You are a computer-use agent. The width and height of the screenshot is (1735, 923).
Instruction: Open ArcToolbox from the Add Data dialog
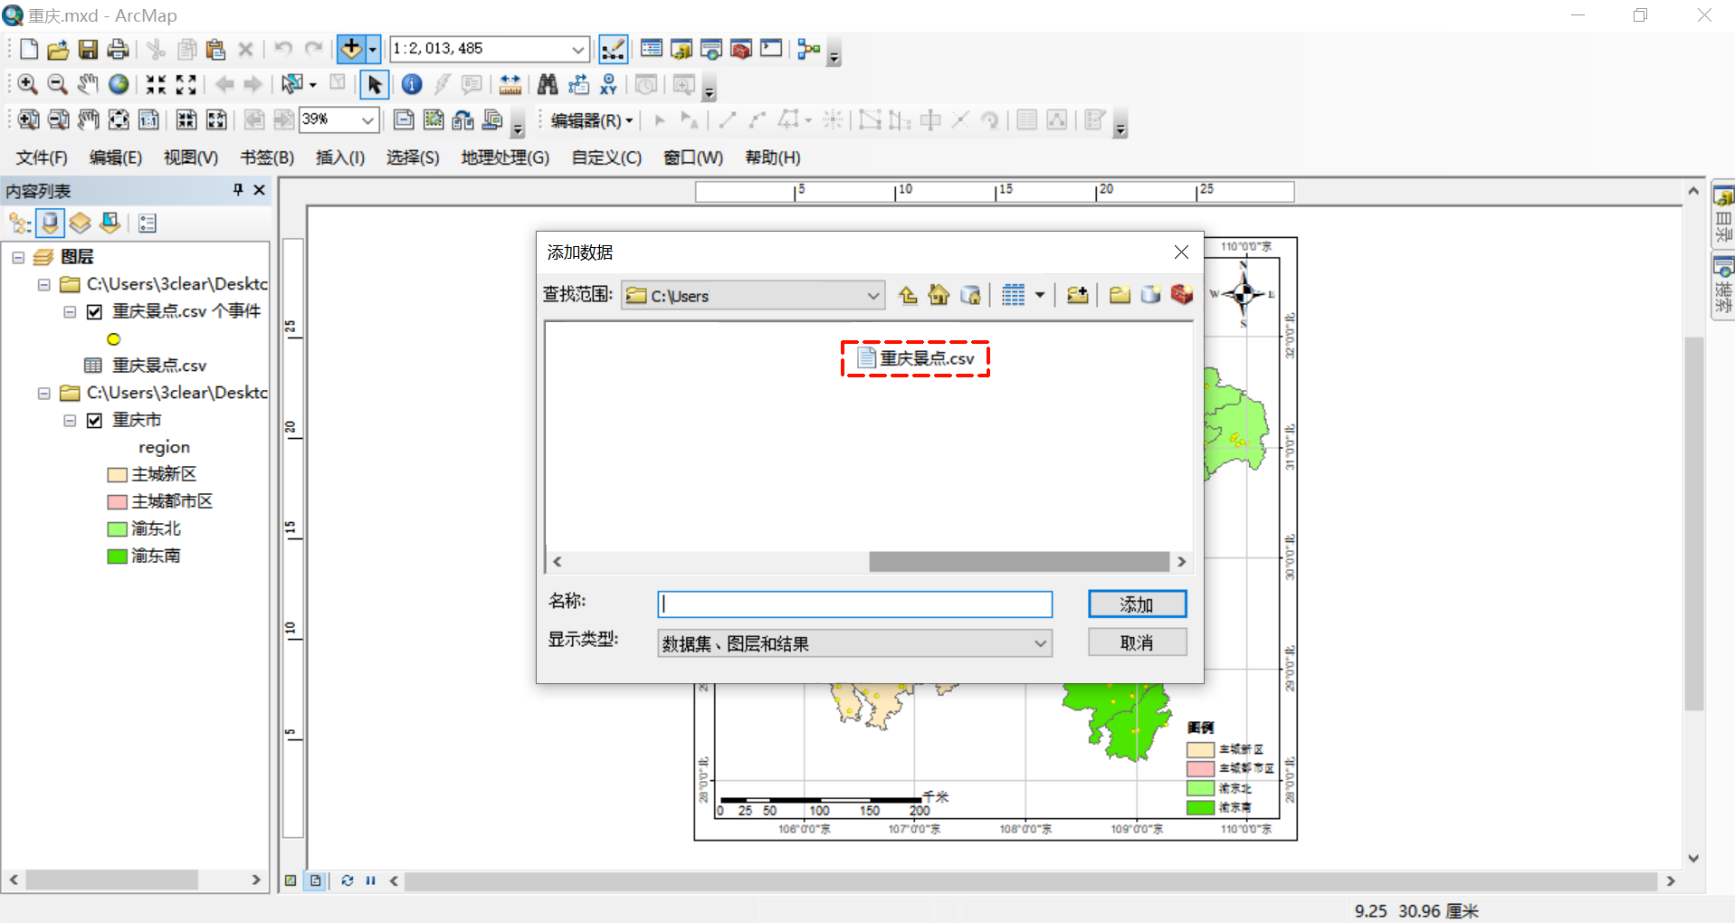pyautogui.click(x=1181, y=294)
